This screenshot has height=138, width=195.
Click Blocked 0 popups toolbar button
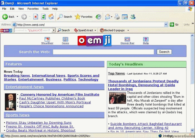coord(112,30)
